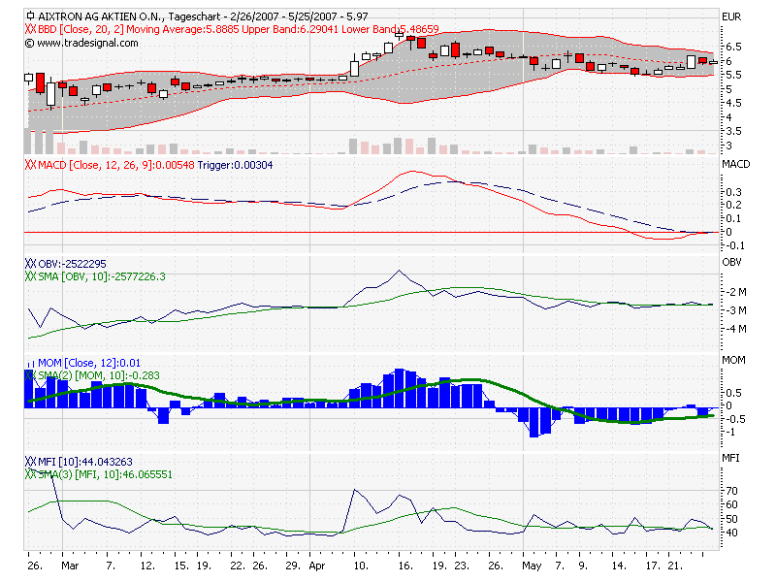Click the XX icon beside the BBD legend
The width and height of the screenshot is (776, 582).
28,28
